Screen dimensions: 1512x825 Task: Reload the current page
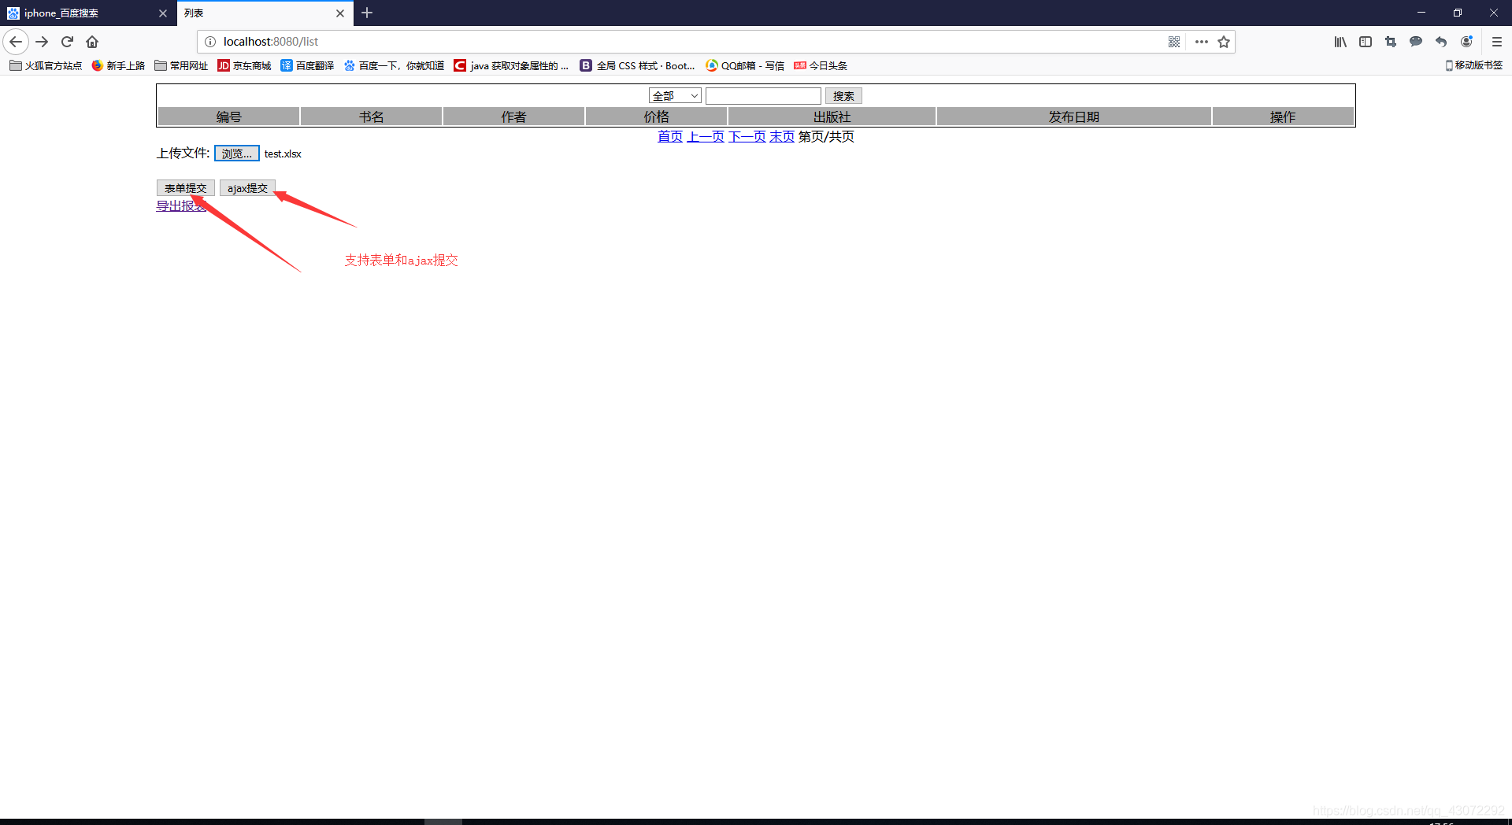(x=68, y=42)
